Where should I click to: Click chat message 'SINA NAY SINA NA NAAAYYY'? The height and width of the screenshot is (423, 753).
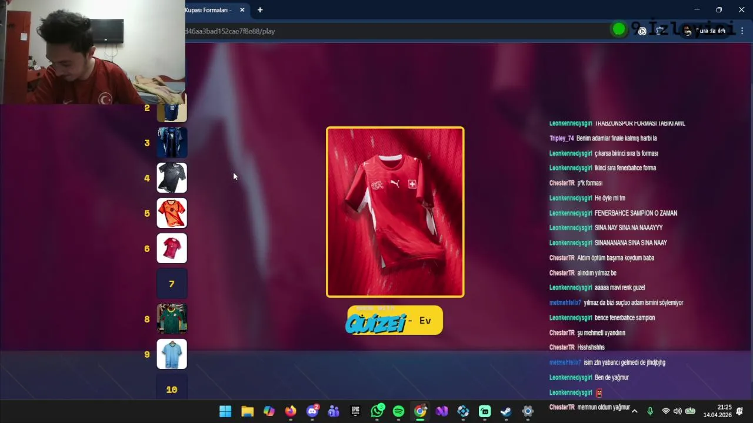[x=629, y=228]
